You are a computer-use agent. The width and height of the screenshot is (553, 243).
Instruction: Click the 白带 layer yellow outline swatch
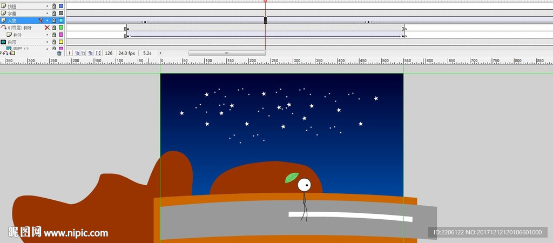61,42
